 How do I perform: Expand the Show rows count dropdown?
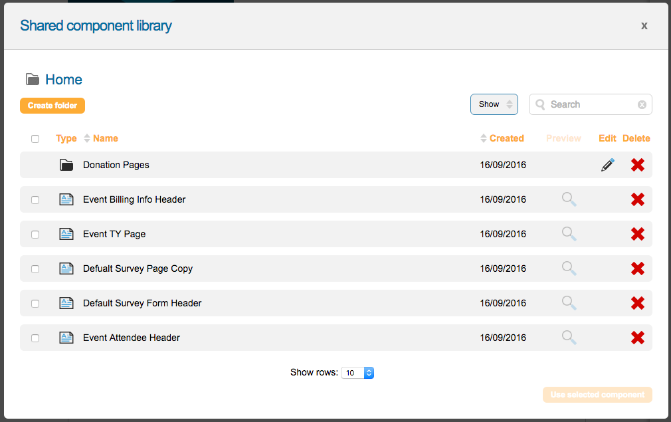coord(357,373)
